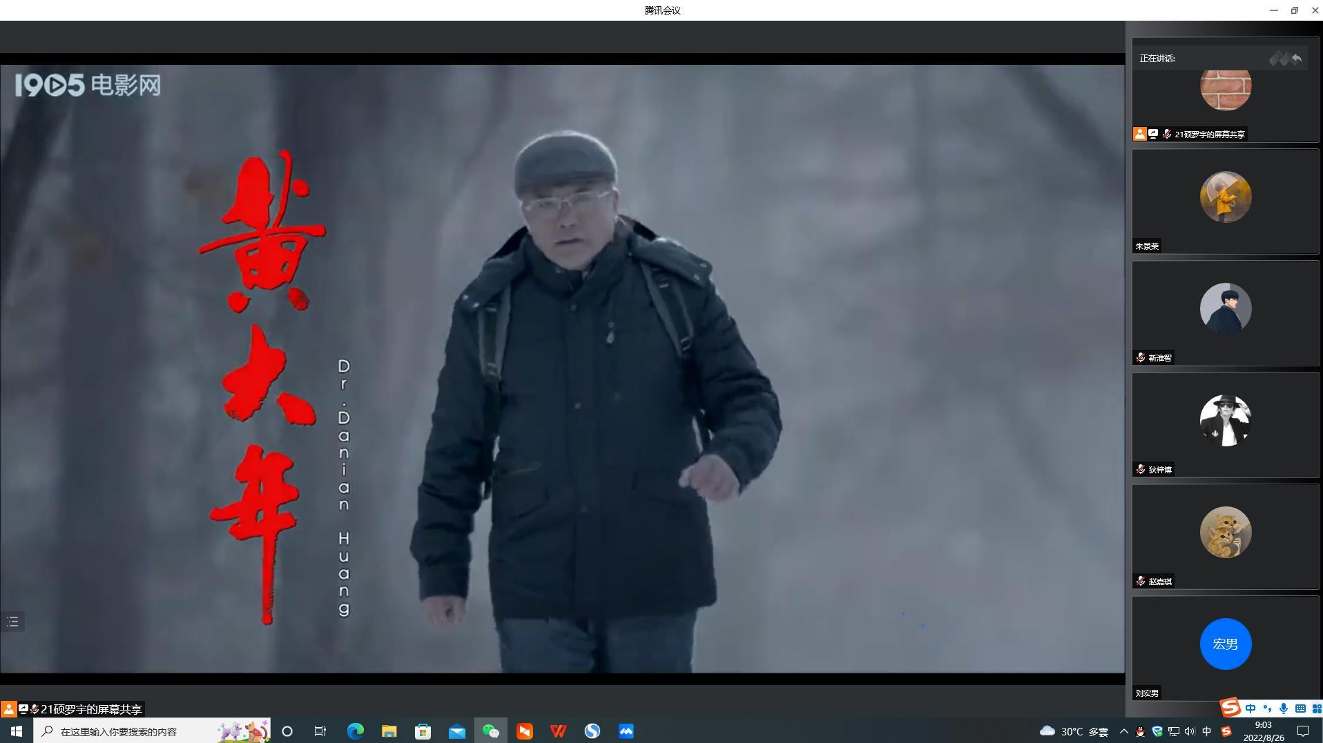Click the Windows search input box
Image resolution: width=1323 pixels, height=743 pixels.
pyautogui.click(x=131, y=731)
